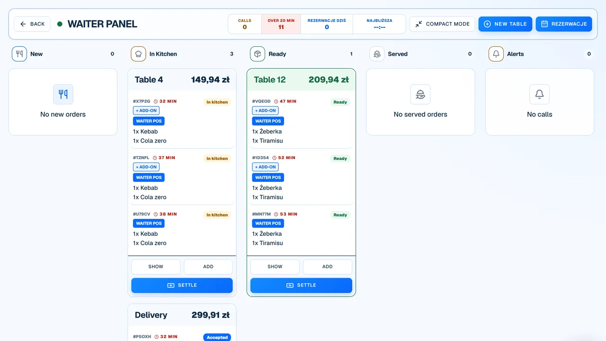Click Add on the Table 12 card
Viewport: 606px width, 341px height.
[328, 267]
